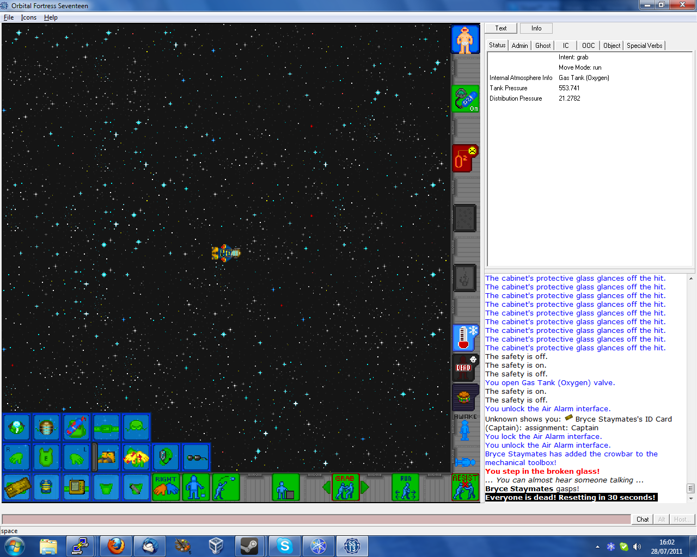Click the hamburger hunger indicator
This screenshot has width=697, height=557.
[x=465, y=397]
